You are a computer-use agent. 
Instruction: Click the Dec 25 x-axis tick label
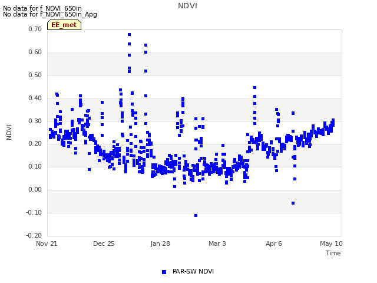(104, 243)
